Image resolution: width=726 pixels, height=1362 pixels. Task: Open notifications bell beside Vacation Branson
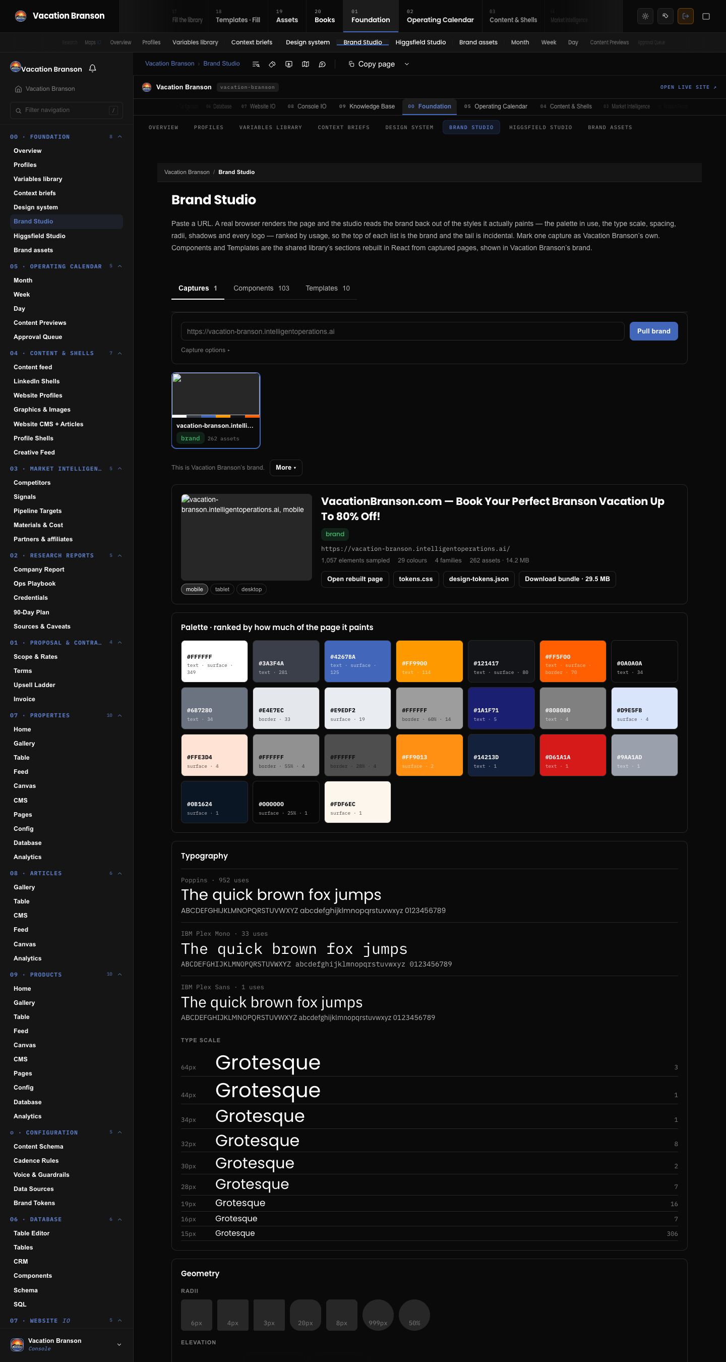coord(92,68)
